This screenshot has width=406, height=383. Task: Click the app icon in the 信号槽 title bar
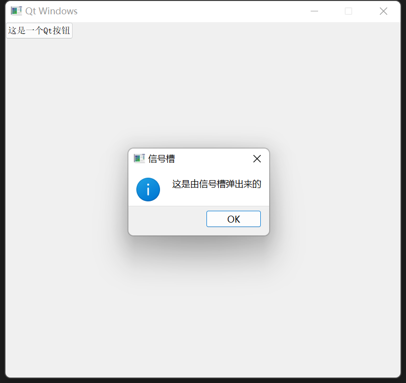pyautogui.click(x=139, y=158)
